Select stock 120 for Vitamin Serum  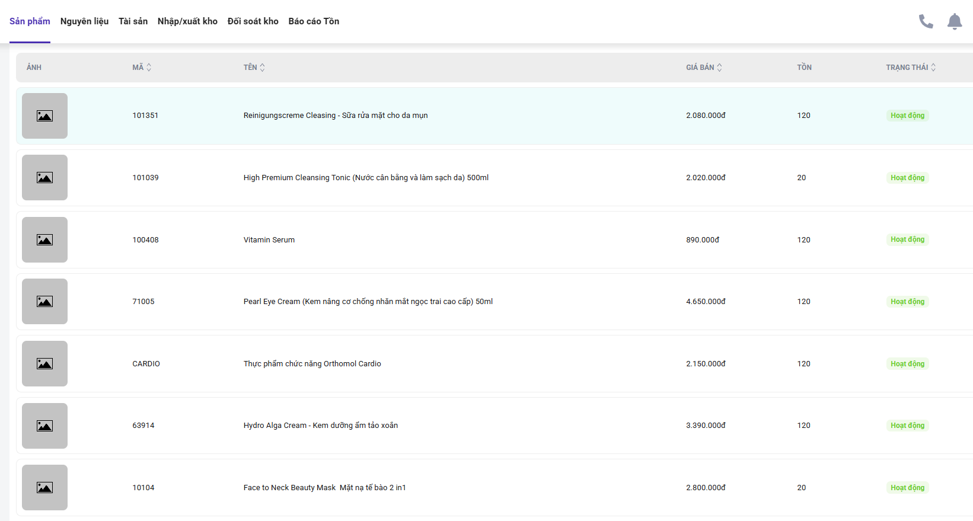(x=803, y=240)
